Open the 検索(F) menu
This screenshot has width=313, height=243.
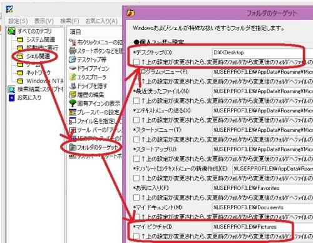pyautogui.click(x=69, y=21)
